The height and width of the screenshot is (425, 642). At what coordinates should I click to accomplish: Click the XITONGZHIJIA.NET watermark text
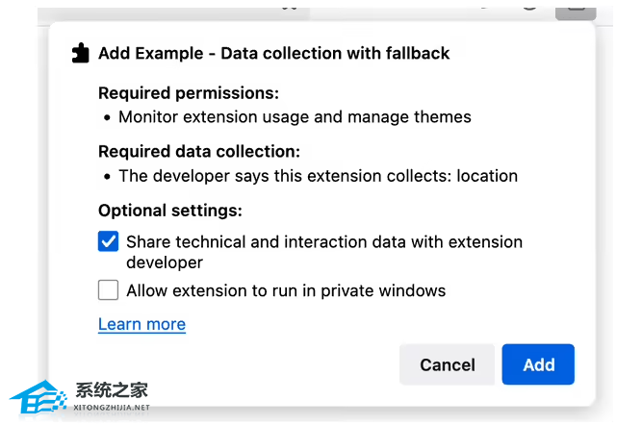[x=114, y=408]
